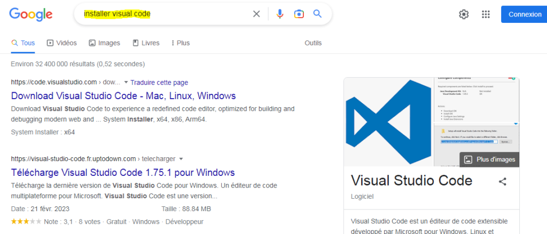Open the Plus menu
547x234 pixels.
pyautogui.click(x=181, y=43)
